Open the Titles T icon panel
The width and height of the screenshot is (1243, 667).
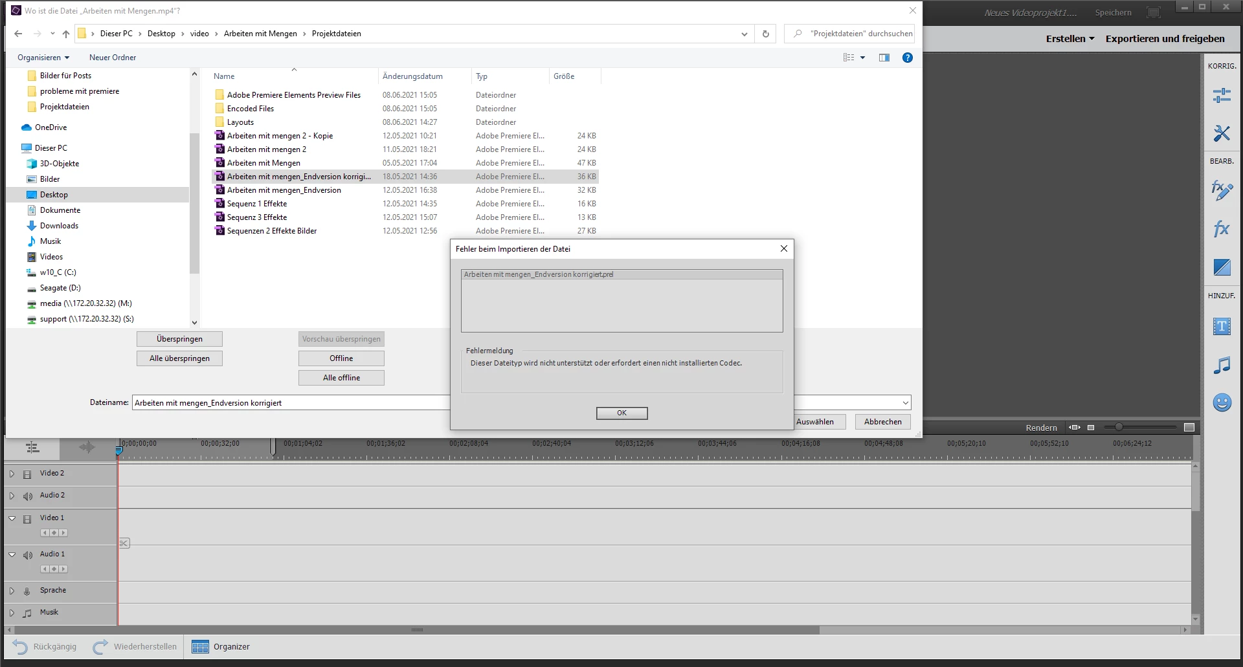pyautogui.click(x=1222, y=326)
